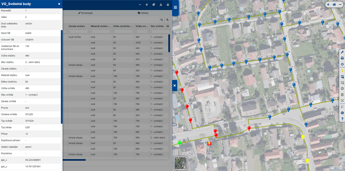Viewport: 345px width, 171px height.
Task: Open the print map tool
Action: pos(342,58)
